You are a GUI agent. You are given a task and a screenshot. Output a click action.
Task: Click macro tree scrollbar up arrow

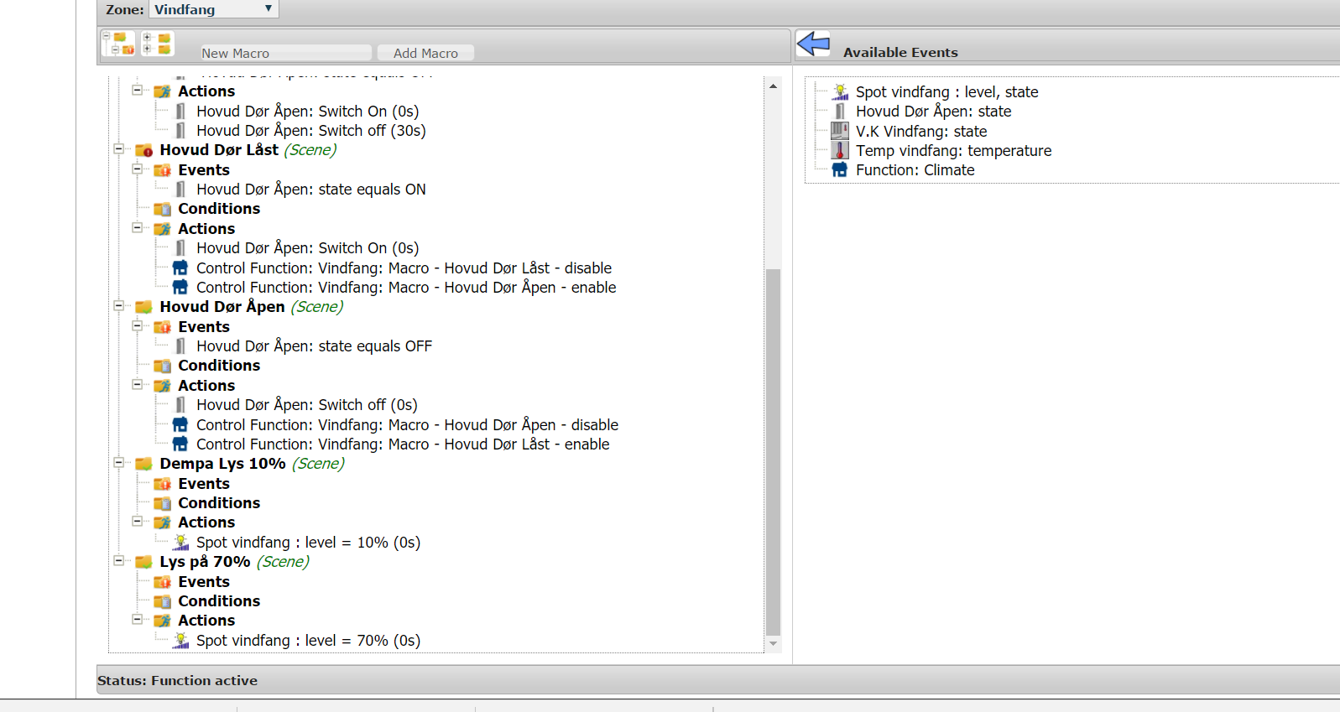click(x=773, y=86)
